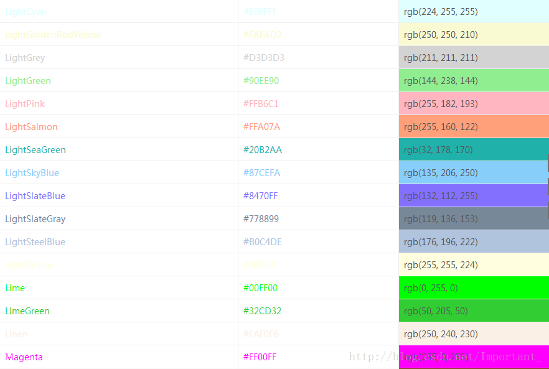Select the rgb(255, 160, 122) salmon swatch

coord(474,127)
